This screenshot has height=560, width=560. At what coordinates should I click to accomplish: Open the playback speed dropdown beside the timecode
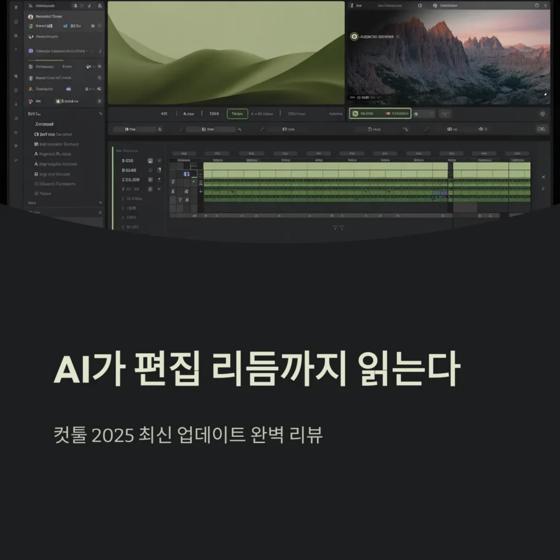[x=188, y=113]
